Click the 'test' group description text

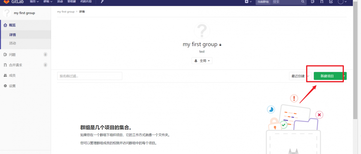coord(202,52)
